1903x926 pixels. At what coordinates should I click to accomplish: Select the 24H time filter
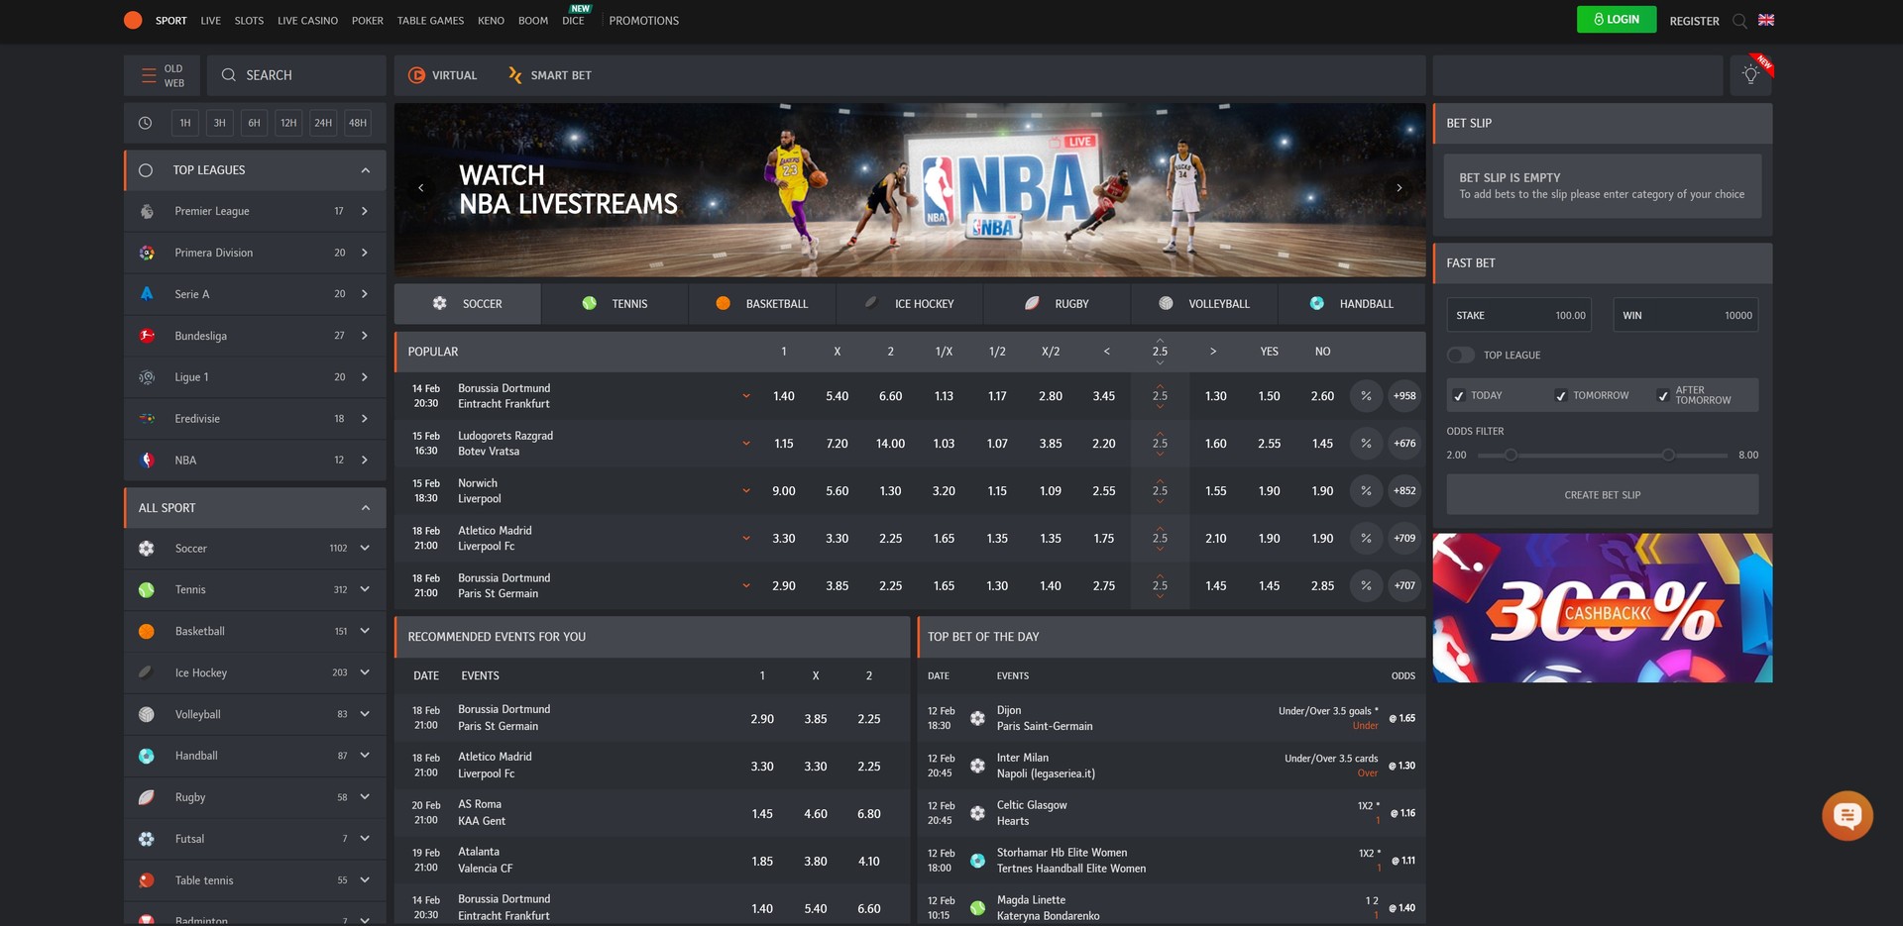[323, 123]
